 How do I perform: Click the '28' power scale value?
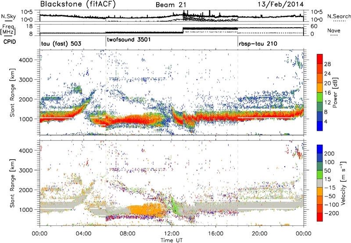pos(327,64)
